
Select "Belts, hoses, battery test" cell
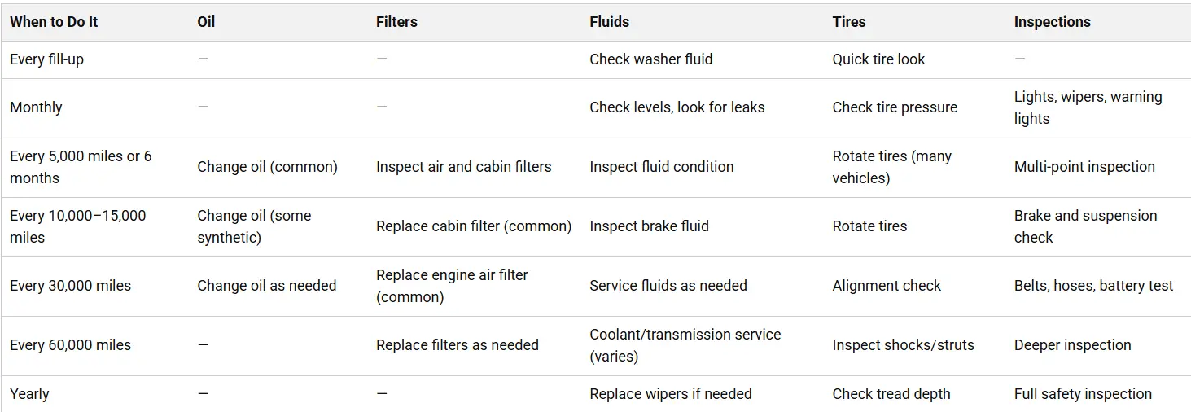click(x=1093, y=286)
